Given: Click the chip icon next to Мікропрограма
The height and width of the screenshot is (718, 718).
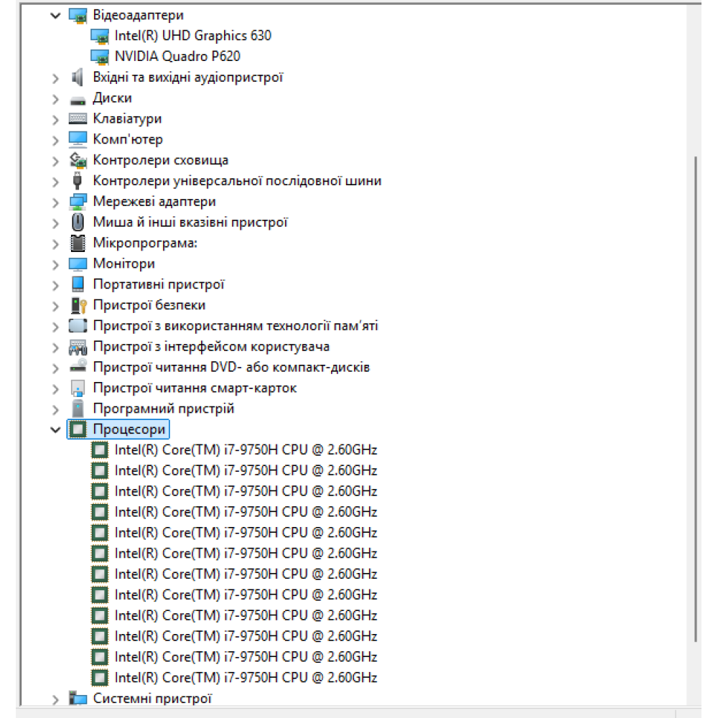Looking at the screenshot, I should (78, 243).
